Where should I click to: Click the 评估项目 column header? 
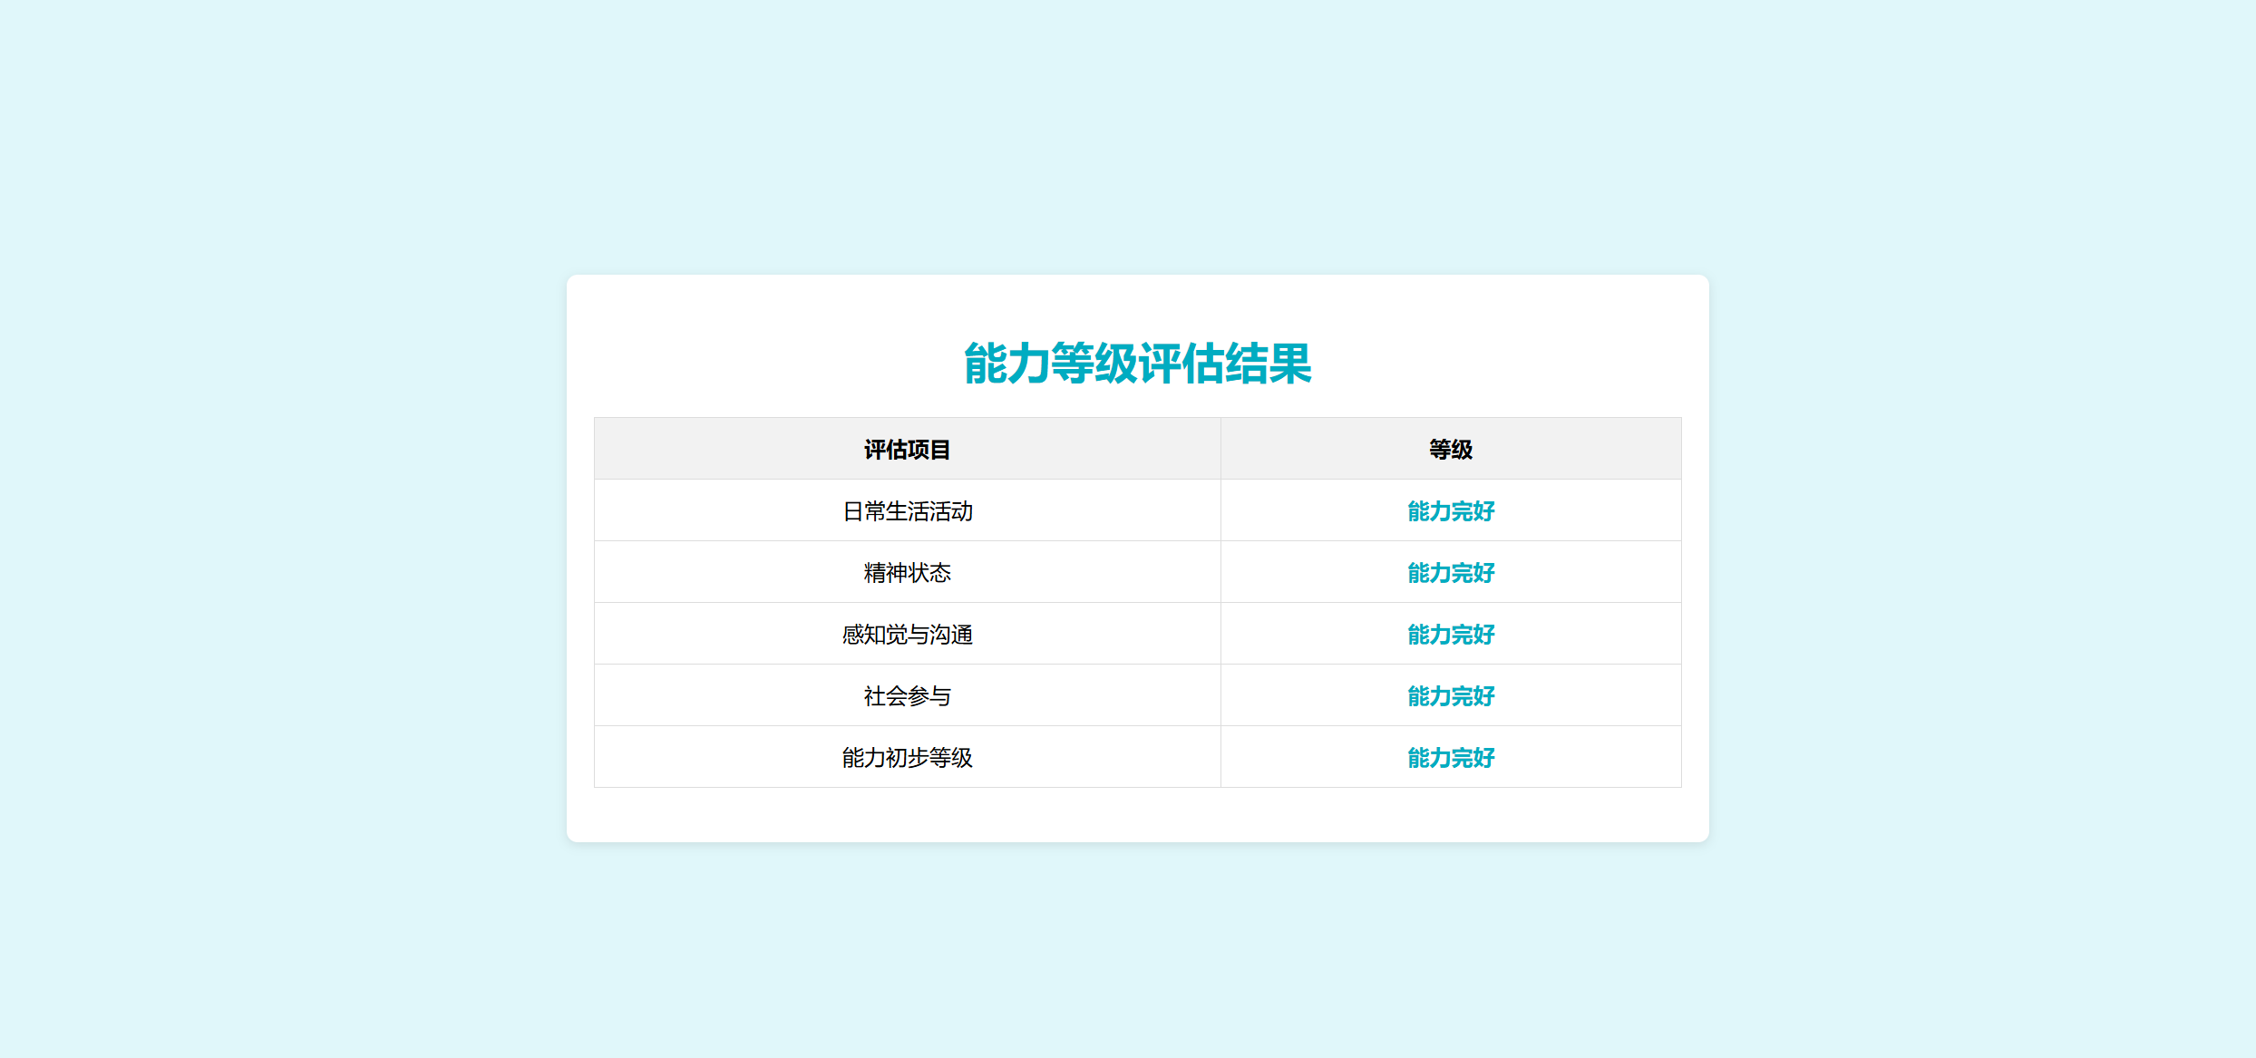tap(907, 449)
